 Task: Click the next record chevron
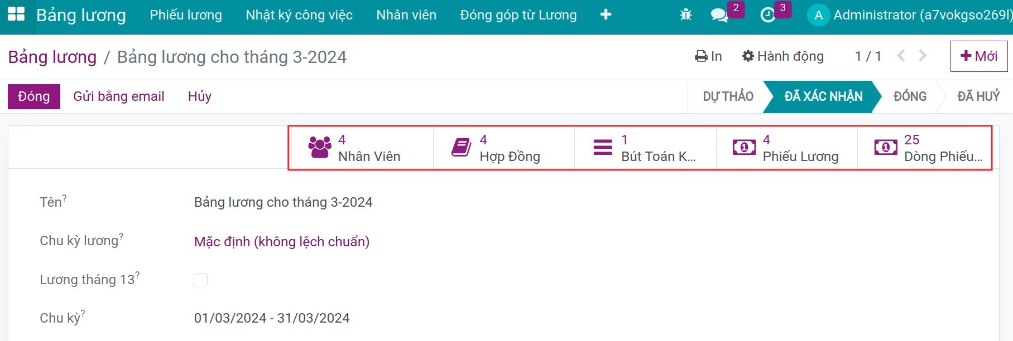coord(921,56)
